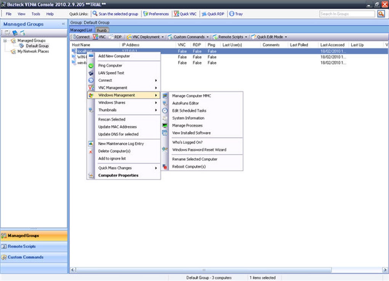Viewport: 389px width, 281px height.
Task: Click the localhost computer icon in the list
Action: click(x=74, y=51)
